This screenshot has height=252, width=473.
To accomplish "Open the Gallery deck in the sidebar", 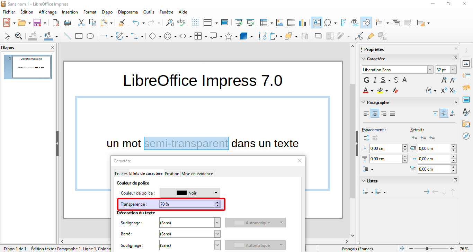I will pyautogui.click(x=466, y=124).
